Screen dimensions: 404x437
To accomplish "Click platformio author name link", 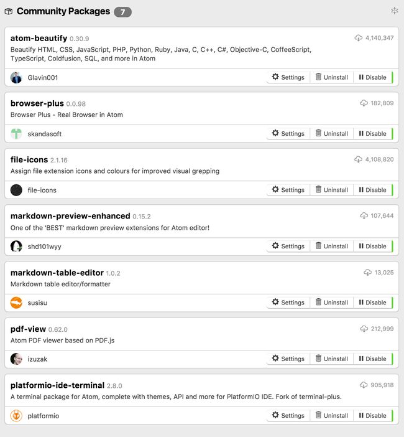I will [x=43, y=416].
